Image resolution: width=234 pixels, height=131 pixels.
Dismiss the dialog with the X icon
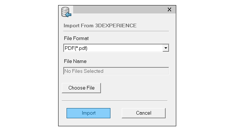(169, 9)
